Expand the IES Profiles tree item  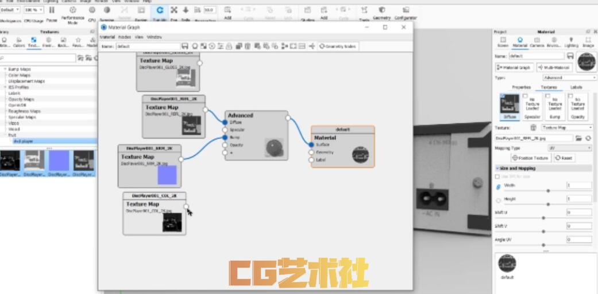click(5, 87)
